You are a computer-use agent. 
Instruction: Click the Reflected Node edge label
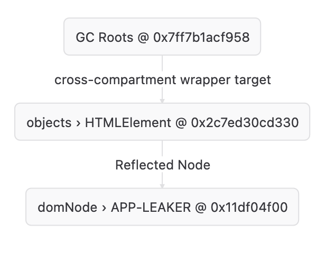tap(162, 165)
